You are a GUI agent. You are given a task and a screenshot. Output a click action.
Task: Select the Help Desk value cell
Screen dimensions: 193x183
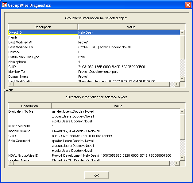click(x=129, y=32)
